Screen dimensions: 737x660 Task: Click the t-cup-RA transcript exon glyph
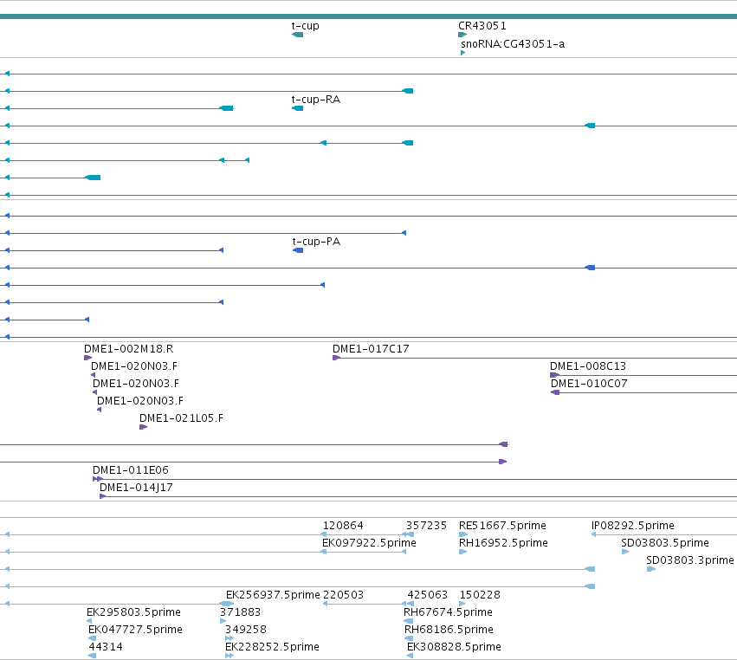[x=298, y=108]
